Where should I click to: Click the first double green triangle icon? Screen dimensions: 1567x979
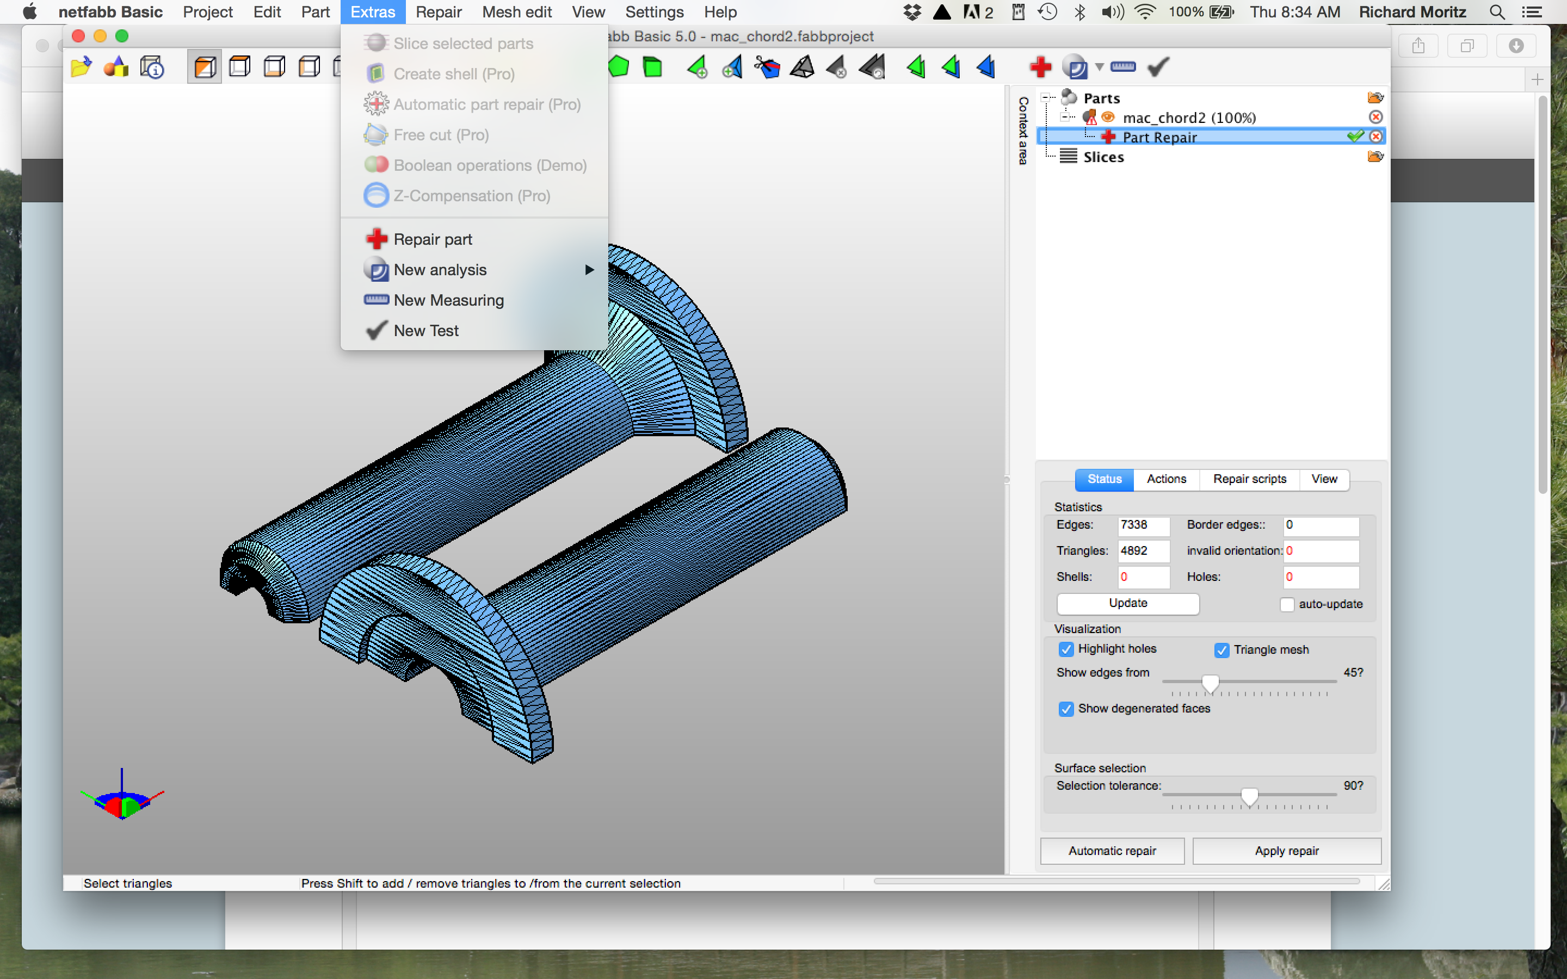[916, 67]
